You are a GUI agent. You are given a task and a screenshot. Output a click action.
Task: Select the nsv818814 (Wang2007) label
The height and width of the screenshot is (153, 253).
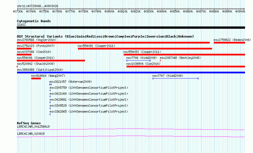[48, 76]
